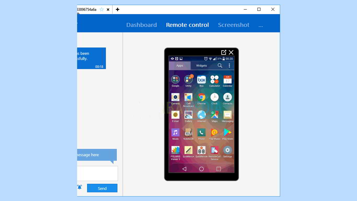357x201 pixels.
Task: Tap the Home circle button on the phone
Action: (201, 169)
